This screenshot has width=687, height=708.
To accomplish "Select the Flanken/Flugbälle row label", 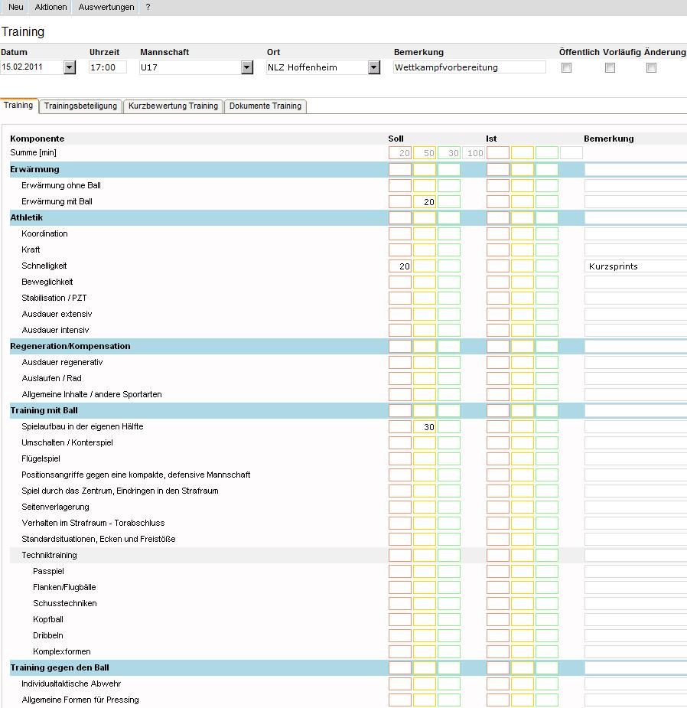I will 64,587.
